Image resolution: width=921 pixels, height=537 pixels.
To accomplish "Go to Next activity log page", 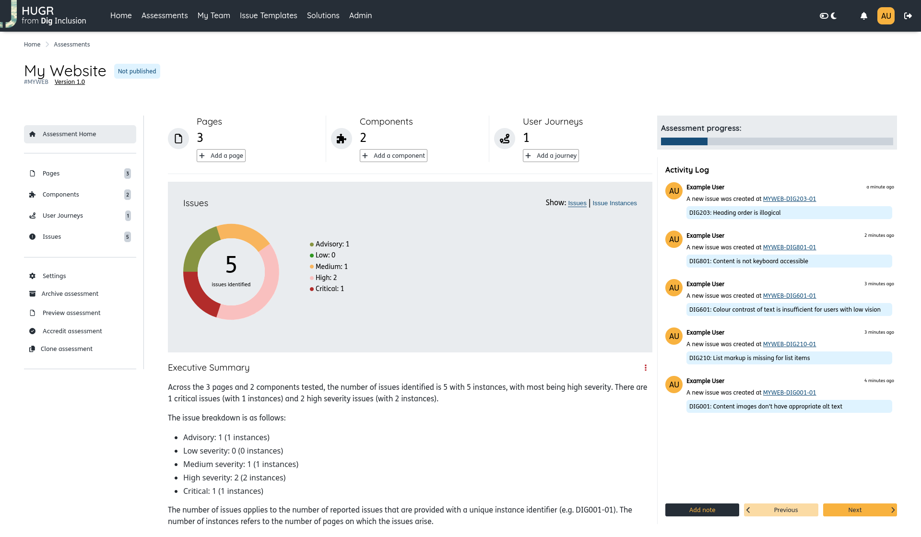I will click(860, 510).
